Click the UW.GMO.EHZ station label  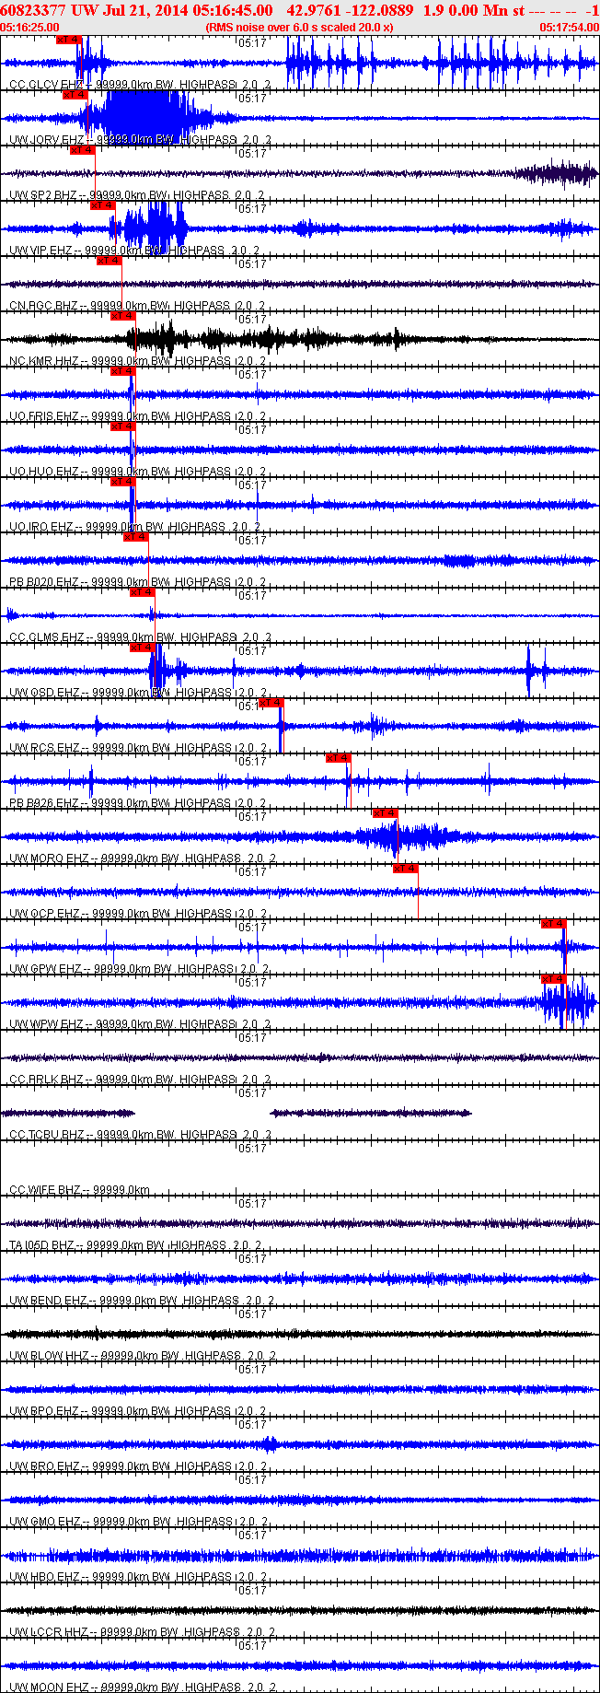[x=45, y=1522]
